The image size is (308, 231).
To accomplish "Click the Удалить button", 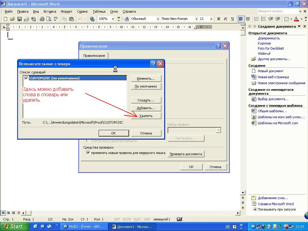I will [x=146, y=116].
